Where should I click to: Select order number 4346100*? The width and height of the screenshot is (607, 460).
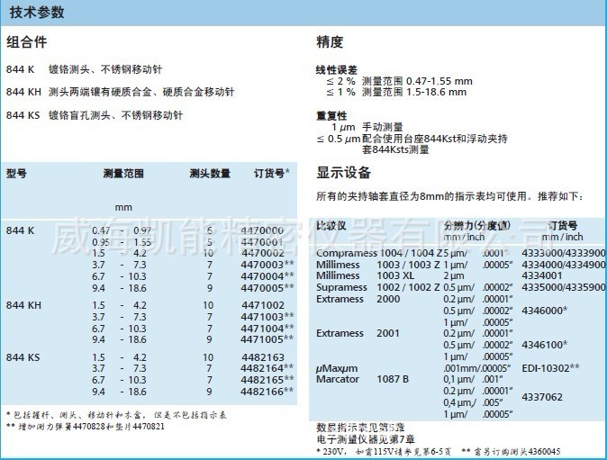pyautogui.click(x=545, y=345)
